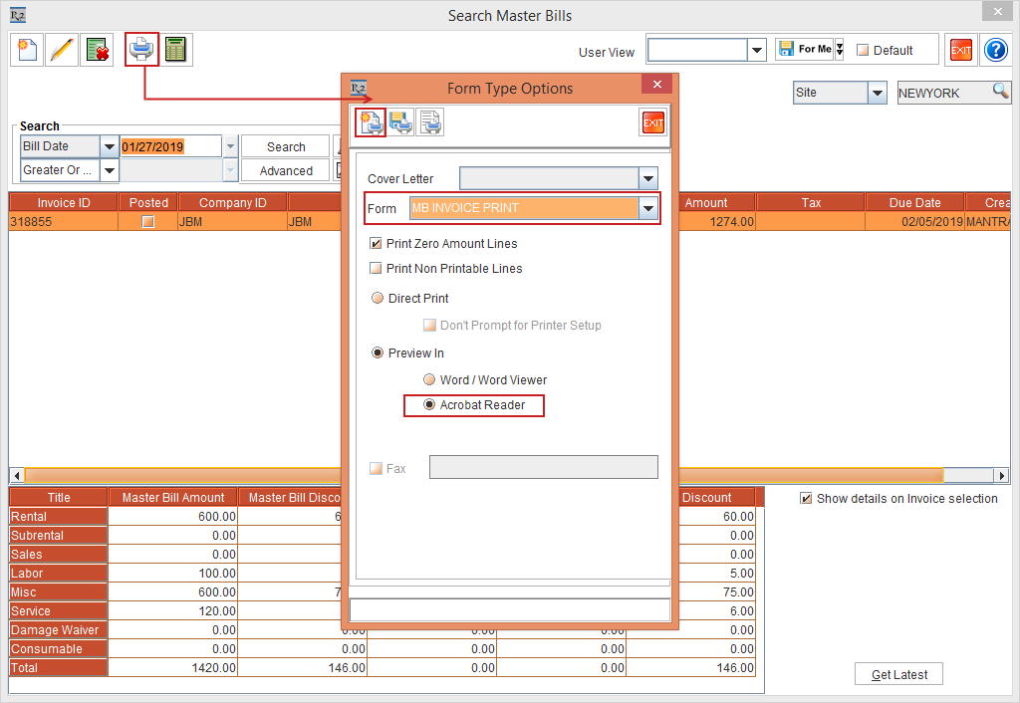
Task: Choose Word / Word Viewer preview option
Action: (429, 379)
